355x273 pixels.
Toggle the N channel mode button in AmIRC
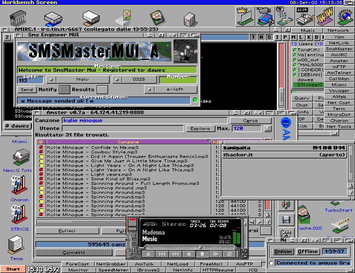[x=261, y=37]
